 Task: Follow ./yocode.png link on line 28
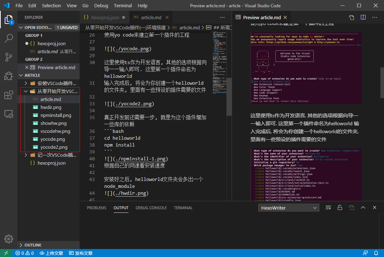(132, 49)
